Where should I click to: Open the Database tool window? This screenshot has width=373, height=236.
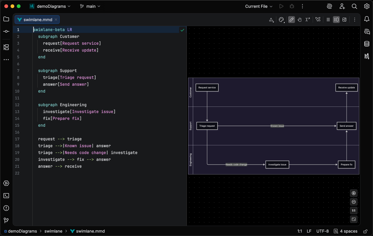coord(367,44)
